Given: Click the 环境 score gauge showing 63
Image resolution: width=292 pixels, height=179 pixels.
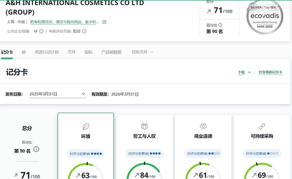Looking at the screenshot, I should [86, 171].
